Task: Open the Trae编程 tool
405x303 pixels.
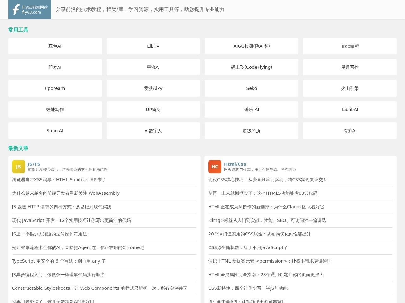Action: pyautogui.click(x=350, y=46)
